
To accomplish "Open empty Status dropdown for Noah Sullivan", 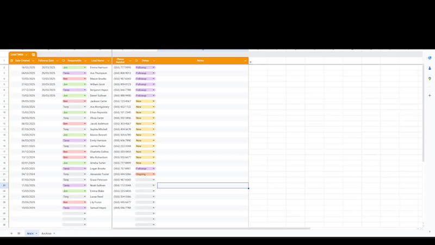I will click(x=153, y=185).
